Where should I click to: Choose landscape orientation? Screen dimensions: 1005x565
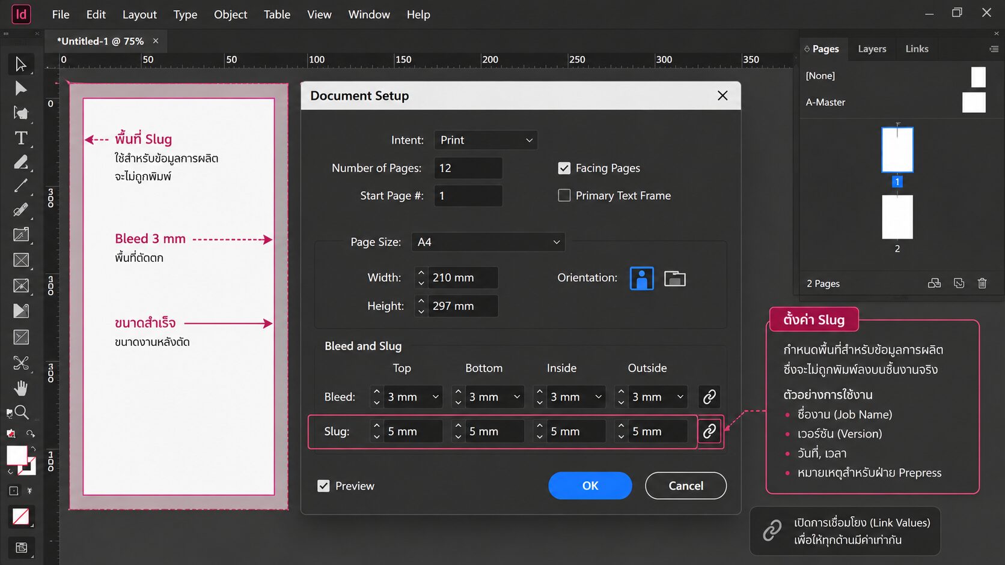[674, 279]
